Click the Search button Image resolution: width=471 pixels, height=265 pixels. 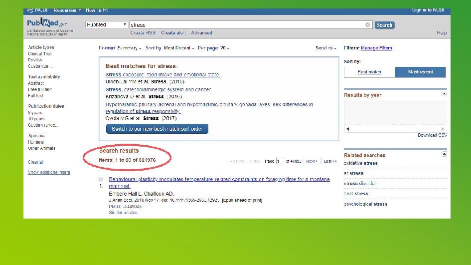[x=384, y=25]
